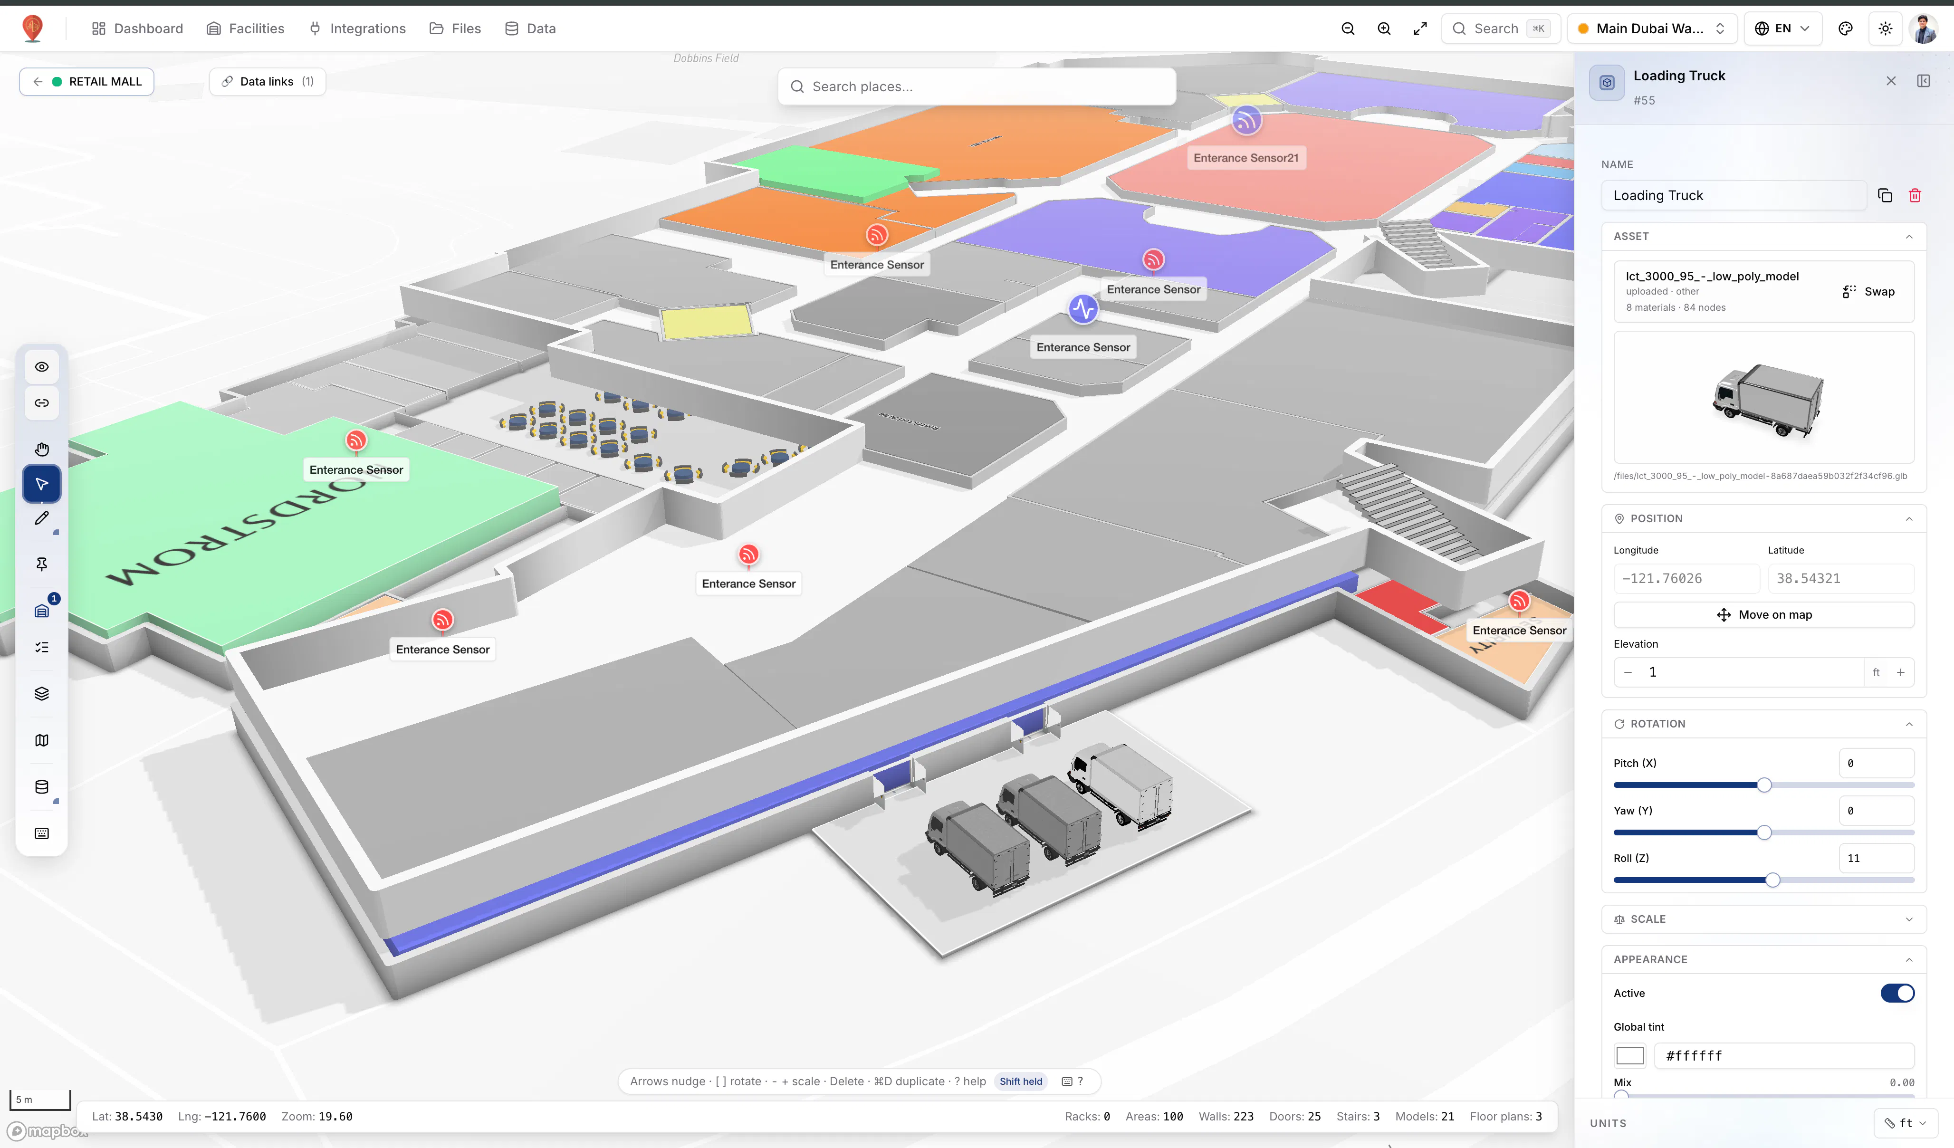
Task: Open the top Search button
Action: click(x=1500, y=29)
